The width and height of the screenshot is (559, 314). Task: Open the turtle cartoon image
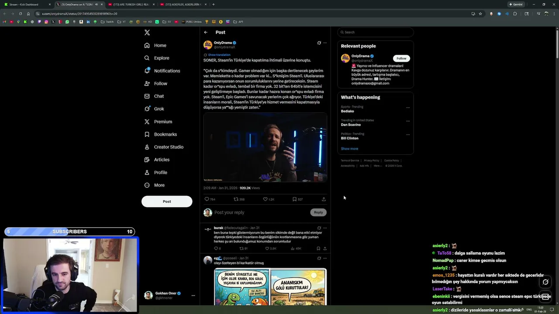tap(270, 287)
